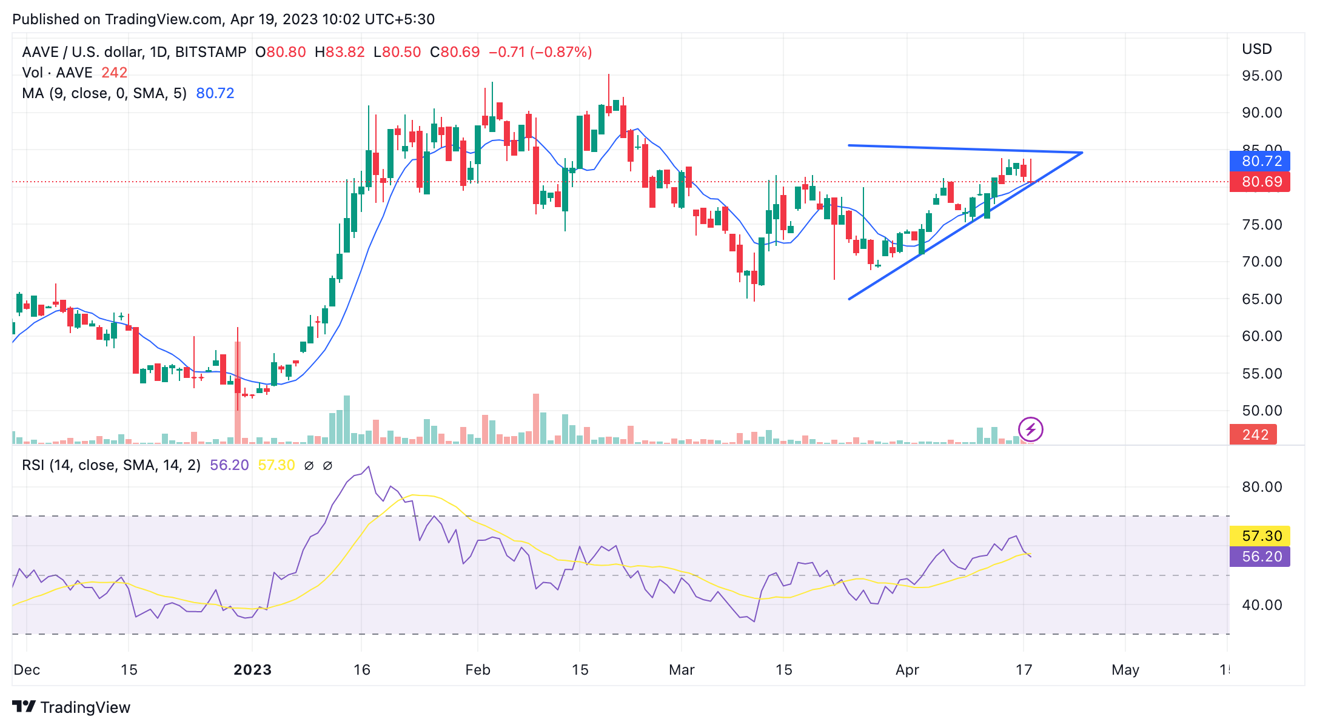Click the Mar date label on time axis
The width and height of the screenshot is (1317, 728).
coord(682,670)
